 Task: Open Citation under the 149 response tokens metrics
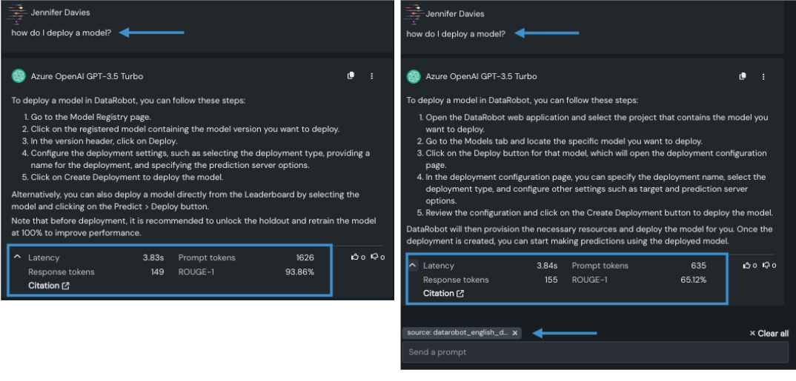pyautogui.click(x=49, y=286)
